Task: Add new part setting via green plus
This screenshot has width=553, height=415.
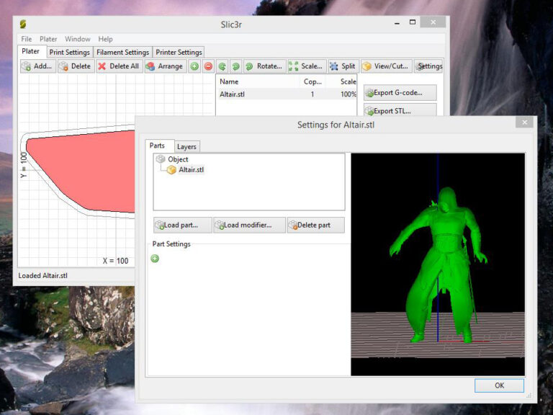Action: click(155, 259)
